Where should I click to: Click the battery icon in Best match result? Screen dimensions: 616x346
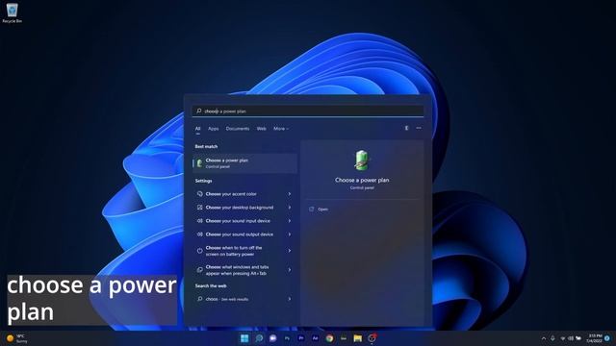pyautogui.click(x=199, y=163)
